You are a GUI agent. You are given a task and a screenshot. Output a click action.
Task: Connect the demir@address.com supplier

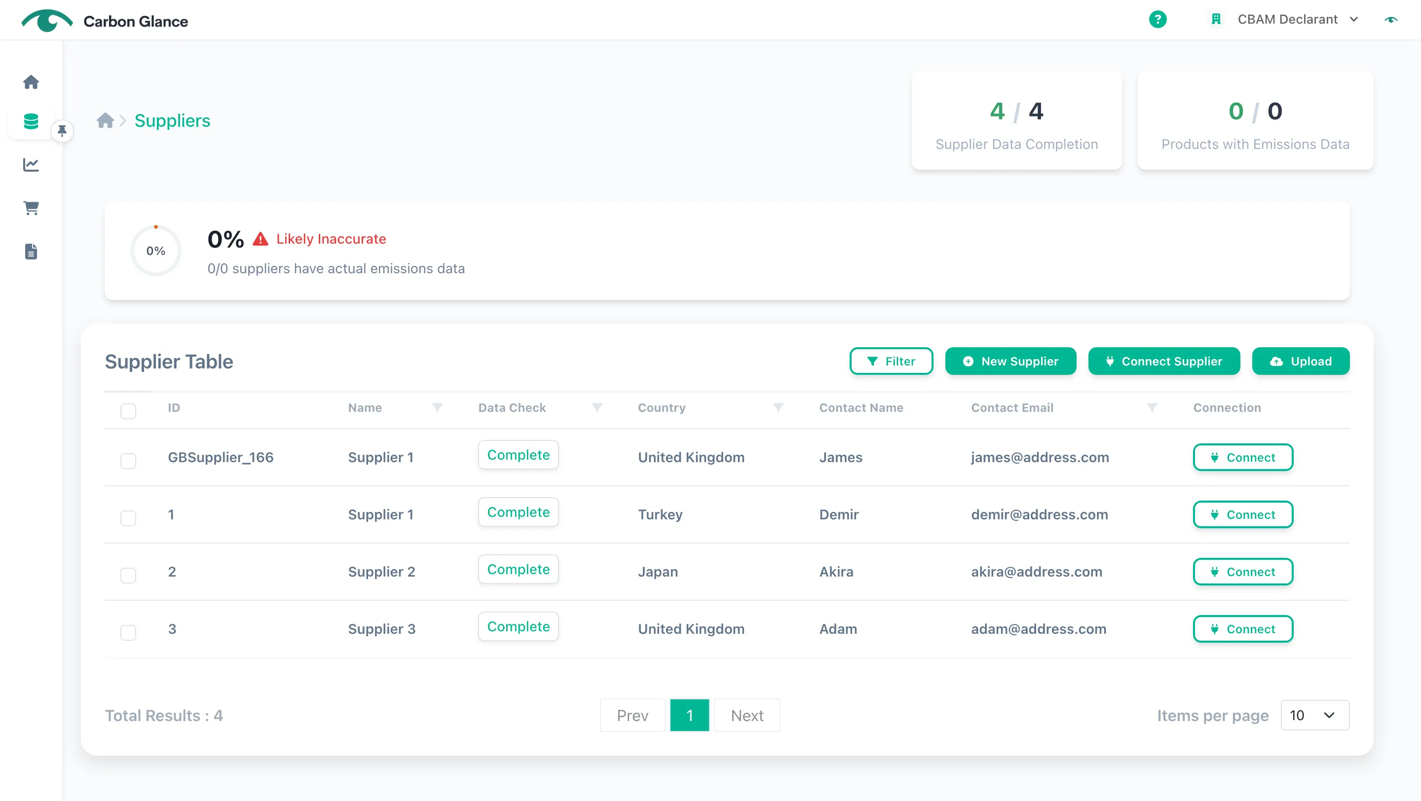click(x=1243, y=514)
